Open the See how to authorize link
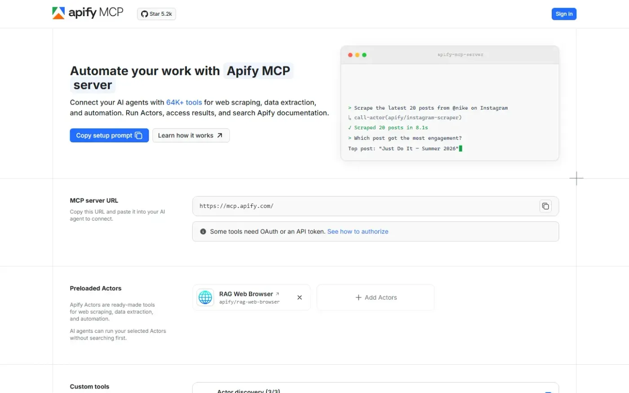 (x=358, y=232)
